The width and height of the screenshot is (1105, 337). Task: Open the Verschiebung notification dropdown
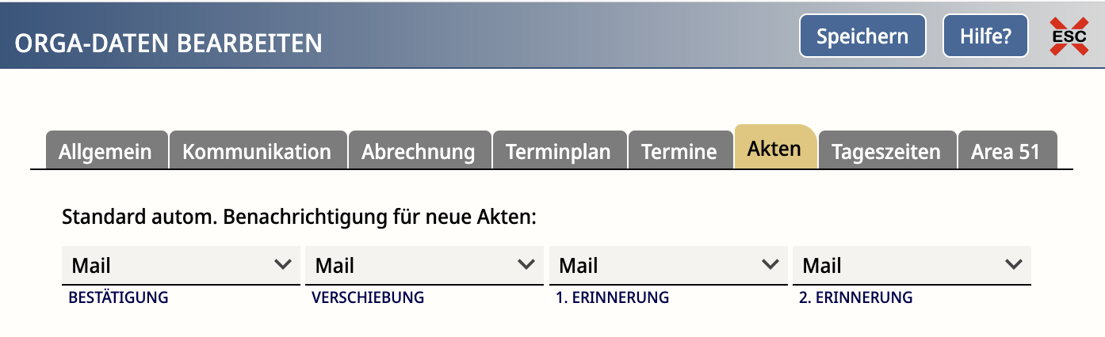coord(424,265)
